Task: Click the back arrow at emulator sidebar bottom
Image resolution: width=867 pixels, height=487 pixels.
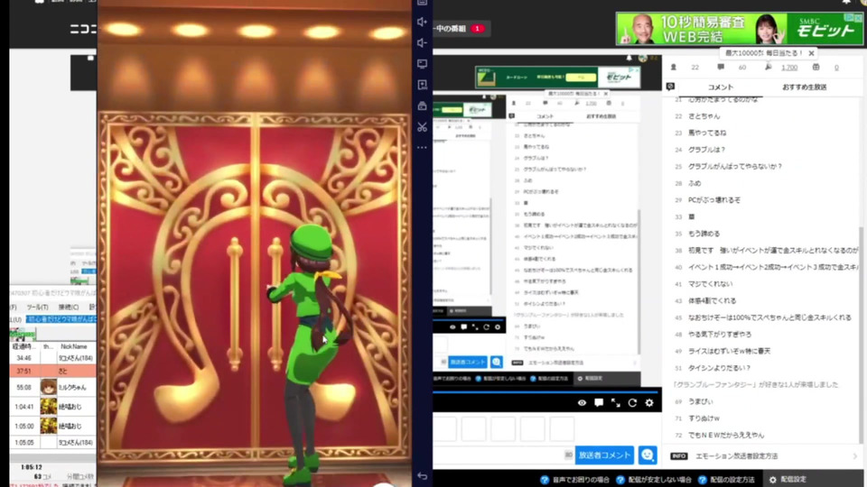Action: pos(422,475)
